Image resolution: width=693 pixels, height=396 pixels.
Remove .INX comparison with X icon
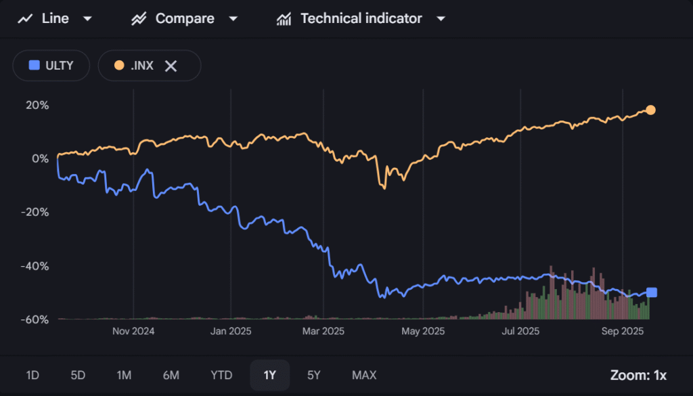tap(171, 66)
